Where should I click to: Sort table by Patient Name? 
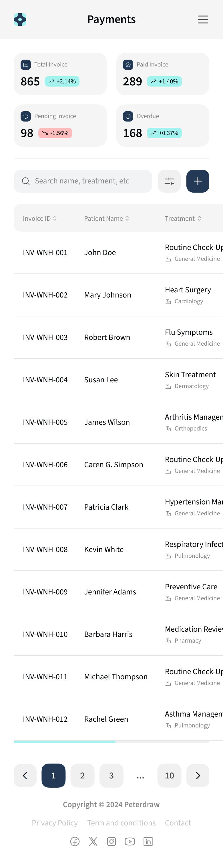(106, 218)
